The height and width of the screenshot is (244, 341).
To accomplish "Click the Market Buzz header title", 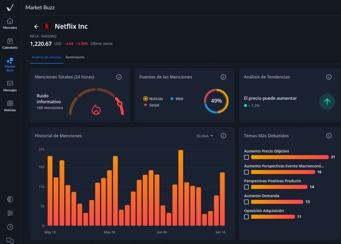I will pos(40,7).
